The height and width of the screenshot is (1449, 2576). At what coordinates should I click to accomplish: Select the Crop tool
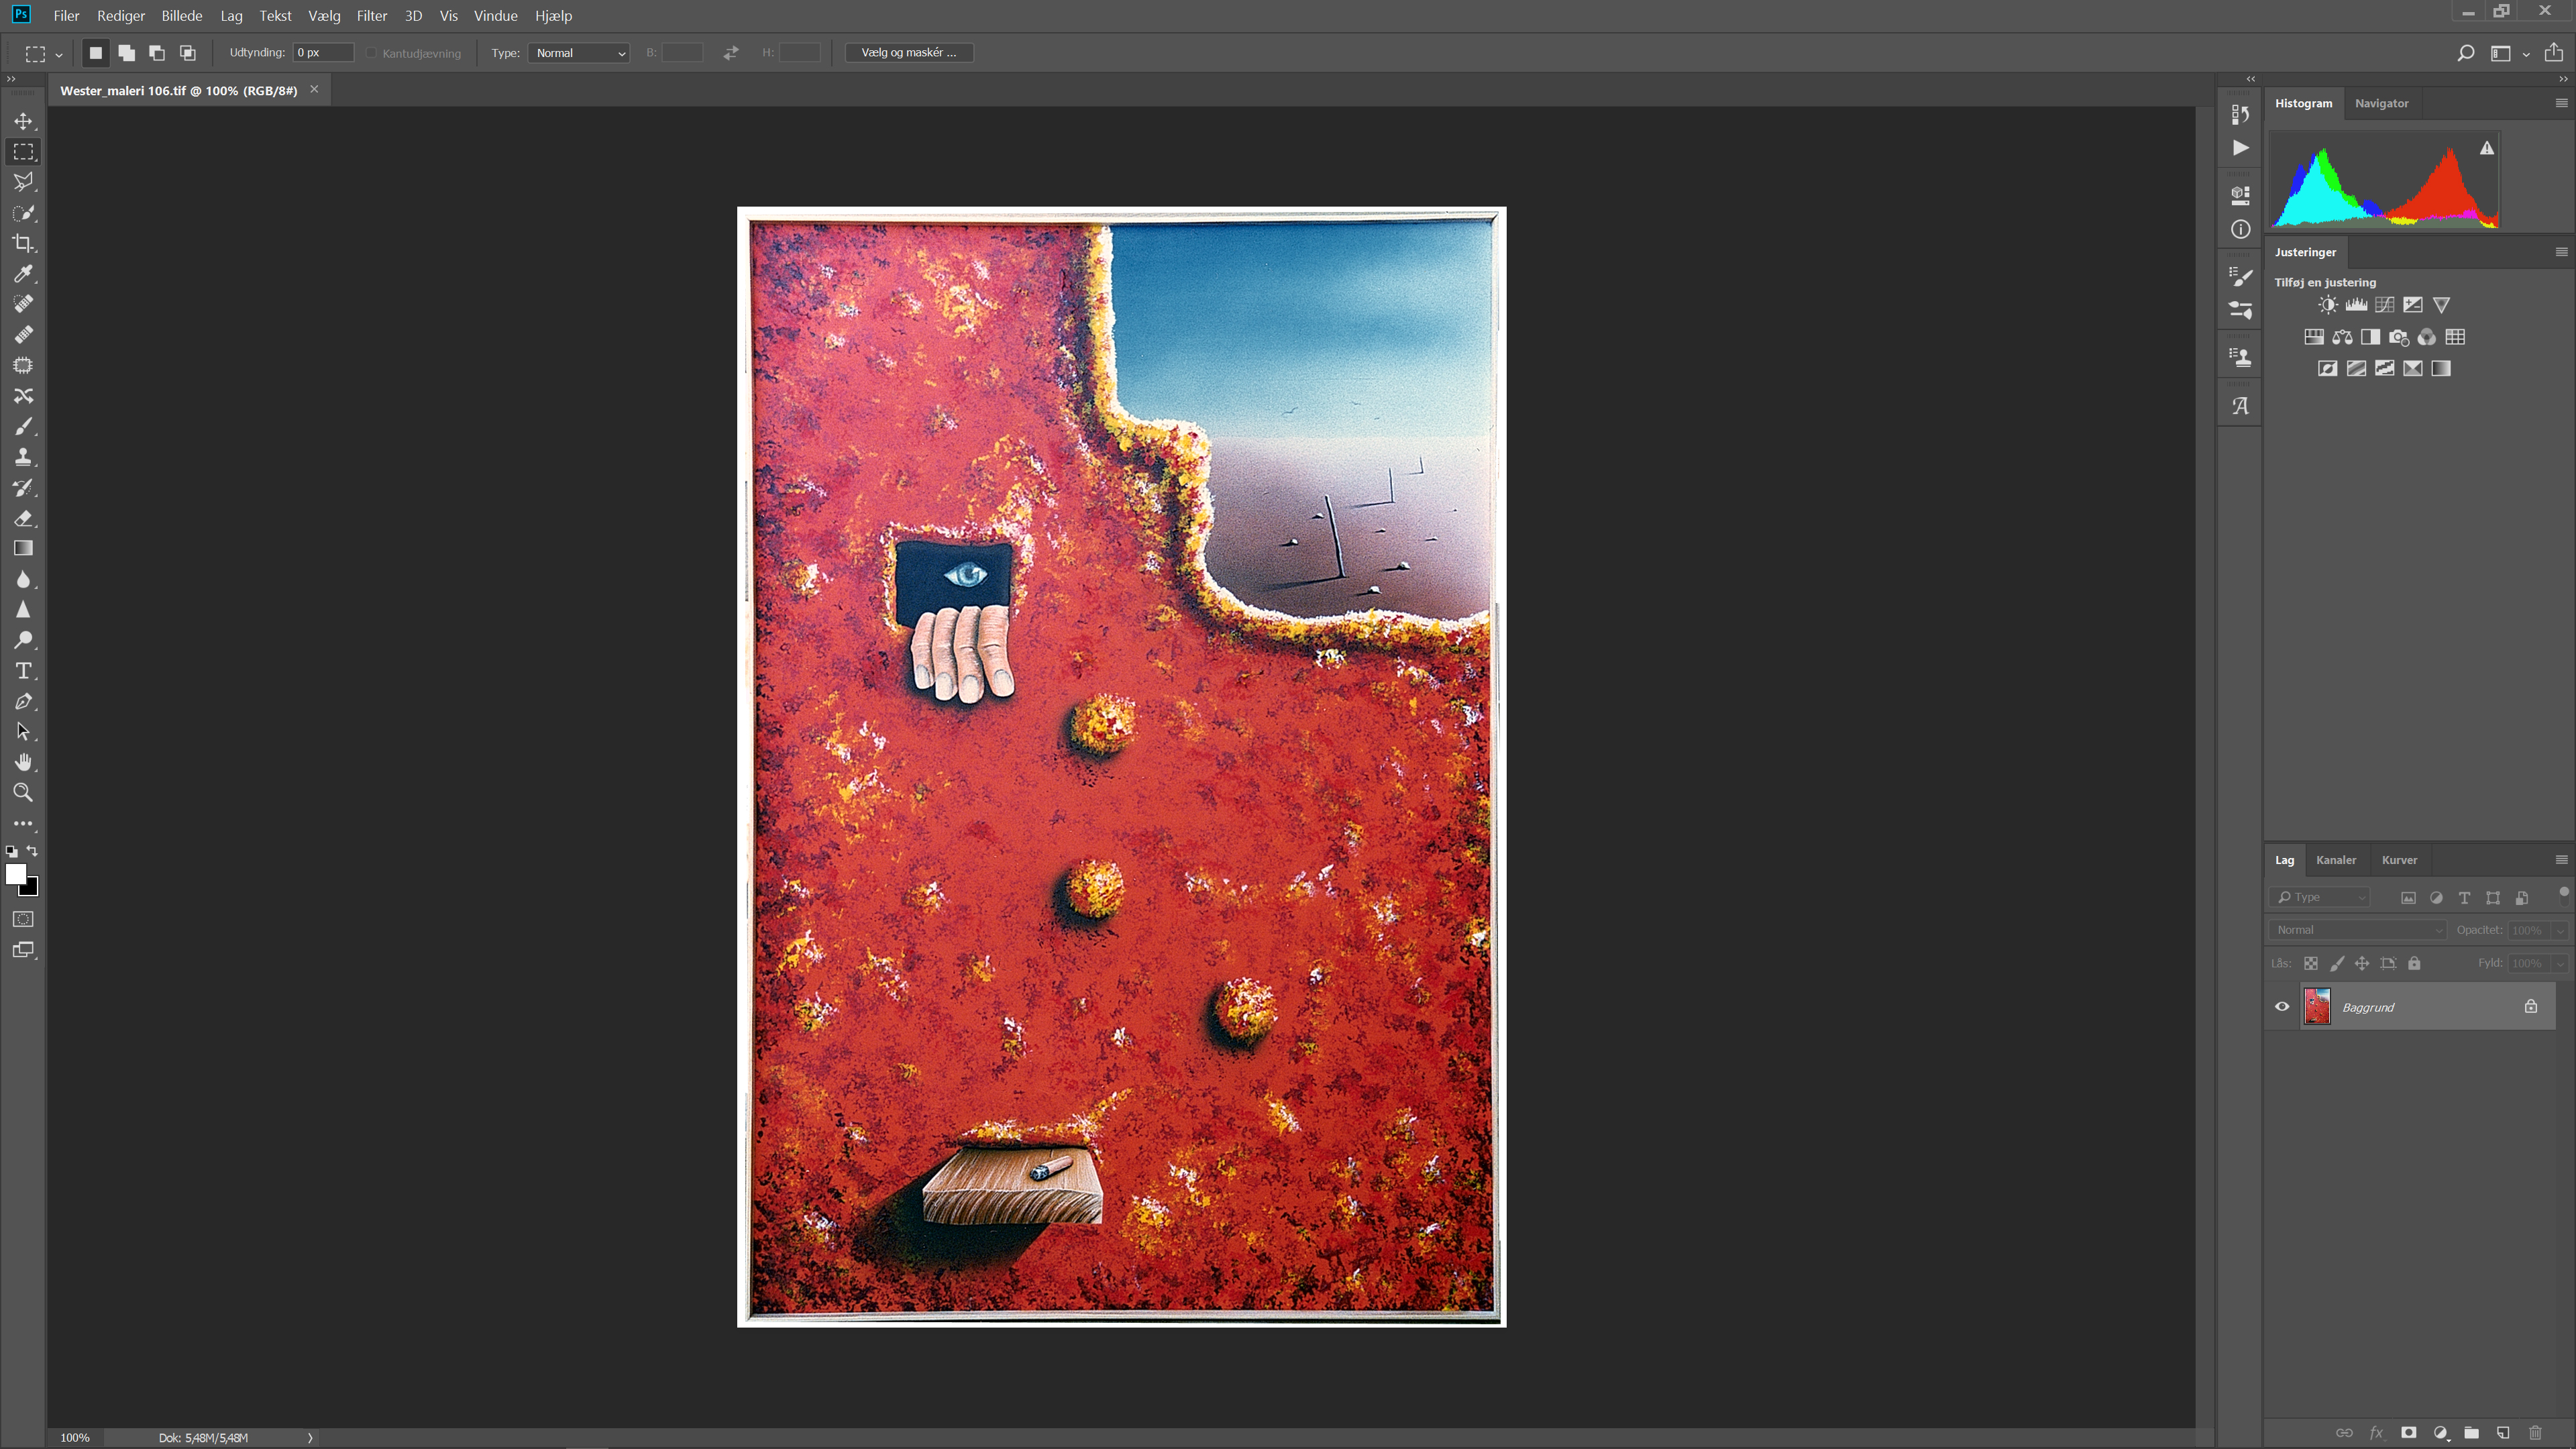23,243
